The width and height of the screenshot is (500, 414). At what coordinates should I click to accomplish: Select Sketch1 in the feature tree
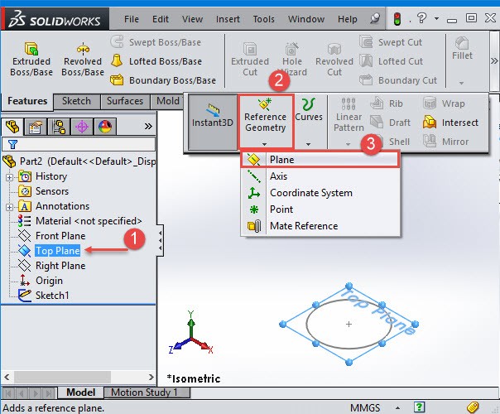click(x=44, y=296)
